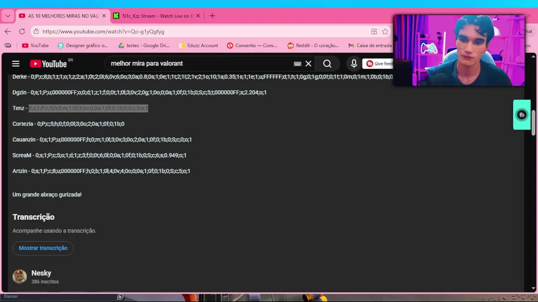Open the install app icon in address bar

pos(374,31)
